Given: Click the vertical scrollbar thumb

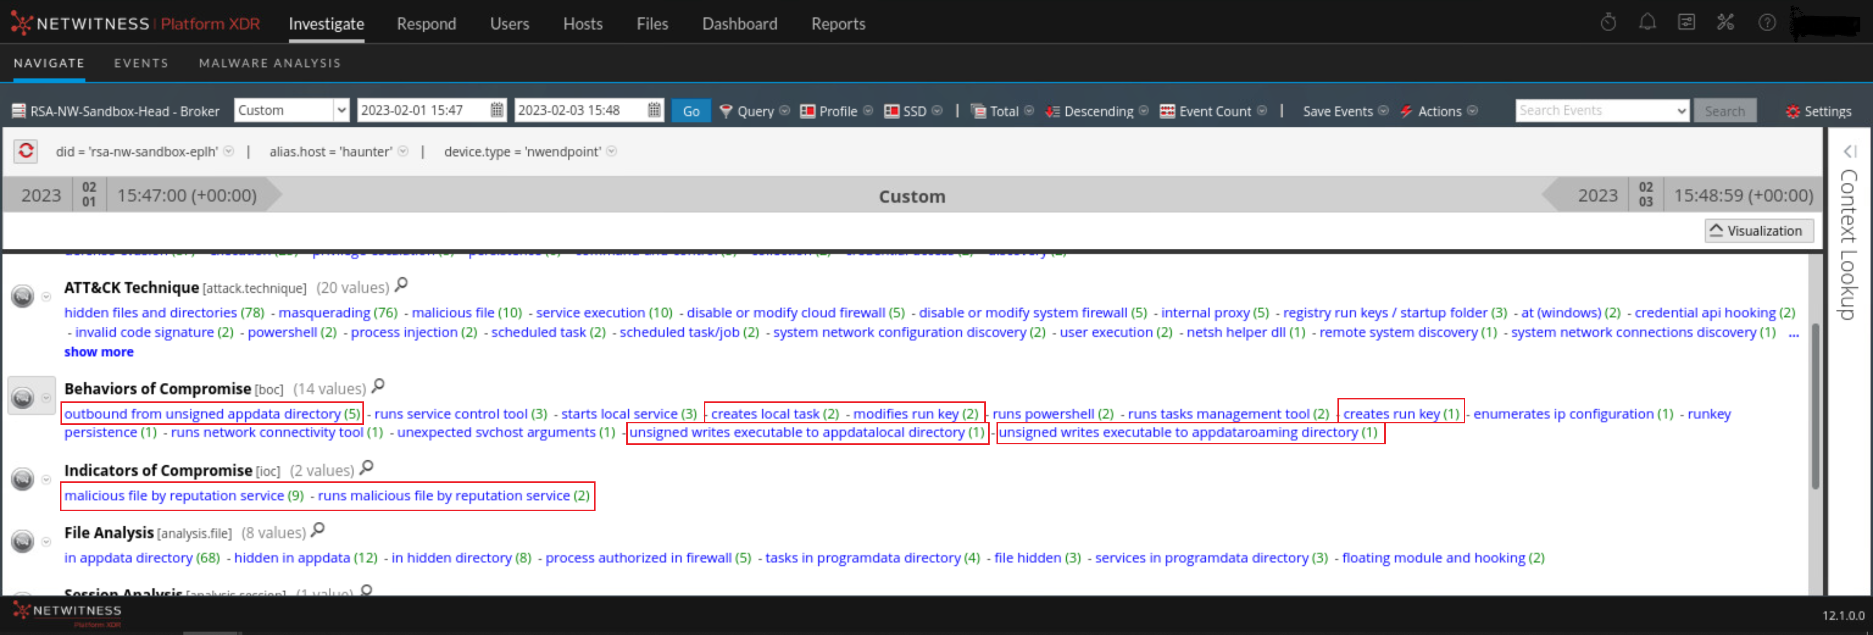Looking at the screenshot, I should [x=1815, y=407].
